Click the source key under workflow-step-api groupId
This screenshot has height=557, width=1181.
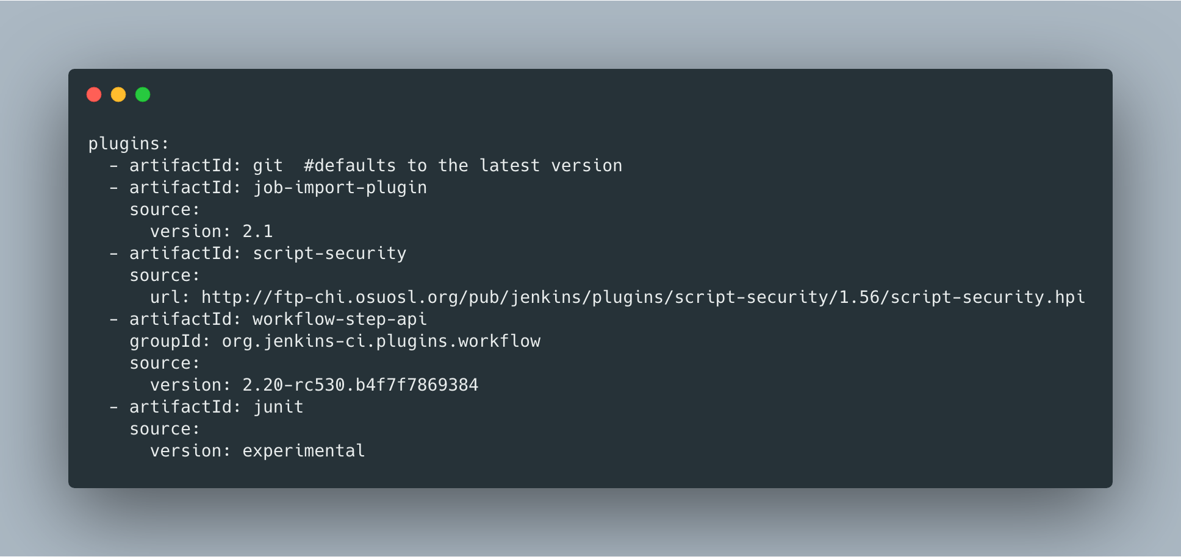[164, 363]
